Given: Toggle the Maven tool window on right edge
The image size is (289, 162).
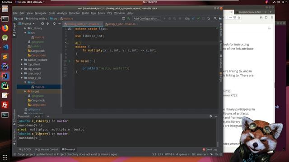Looking at the screenshot, I should (221, 45).
